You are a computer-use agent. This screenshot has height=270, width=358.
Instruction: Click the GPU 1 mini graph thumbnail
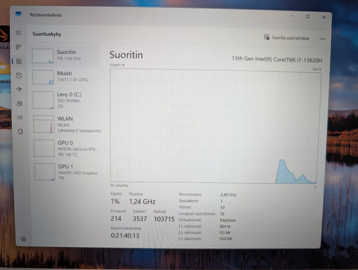click(x=45, y=172)
